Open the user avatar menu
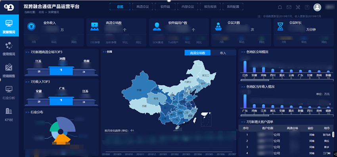The height and width of the screenshot is (157, 337). (317, 7)
